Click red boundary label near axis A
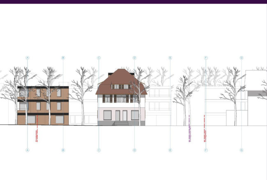 point(37,135)
